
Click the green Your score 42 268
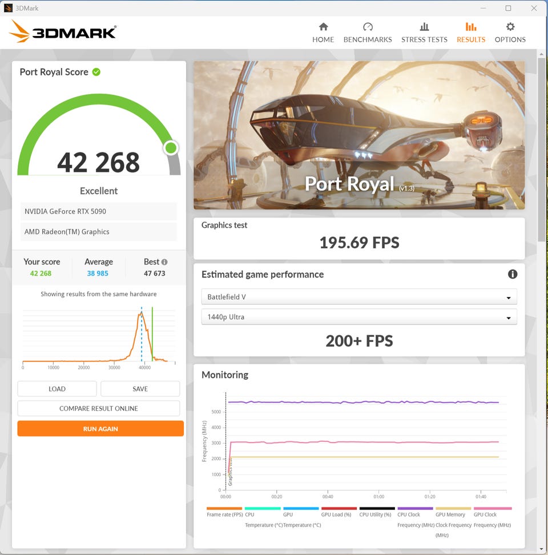coord(41,274)
